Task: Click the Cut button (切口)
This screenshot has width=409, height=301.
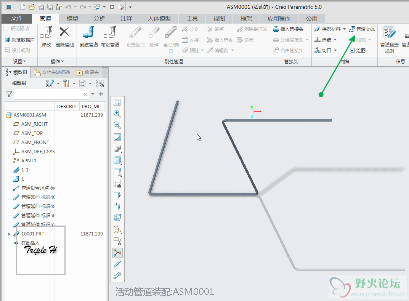Action: [x=323, y=51]
